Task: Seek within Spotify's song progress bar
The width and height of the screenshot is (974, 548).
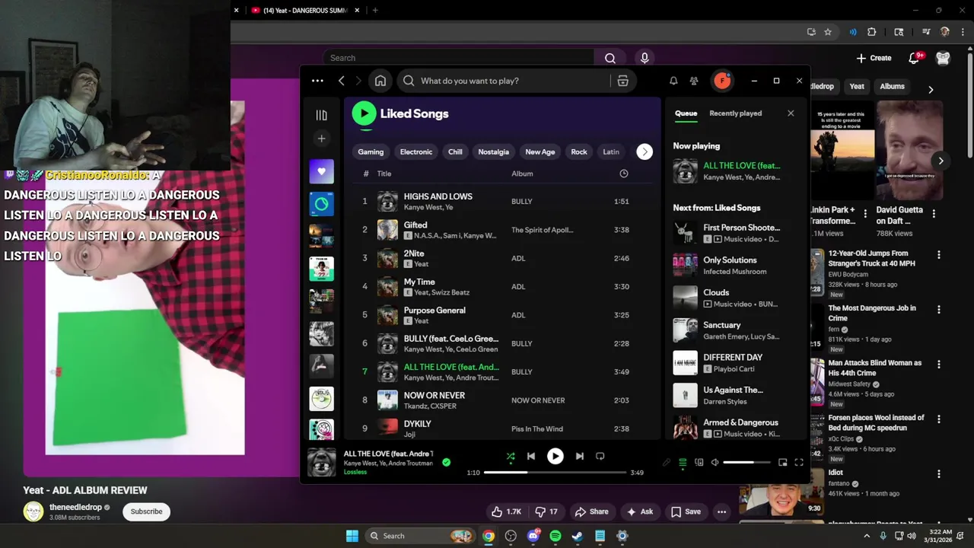Action: click(555, 473)
